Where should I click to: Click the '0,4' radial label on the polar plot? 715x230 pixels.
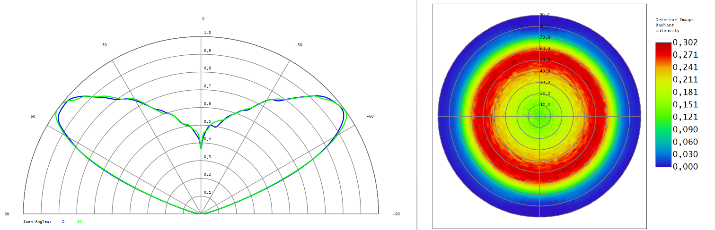point(207,139)
